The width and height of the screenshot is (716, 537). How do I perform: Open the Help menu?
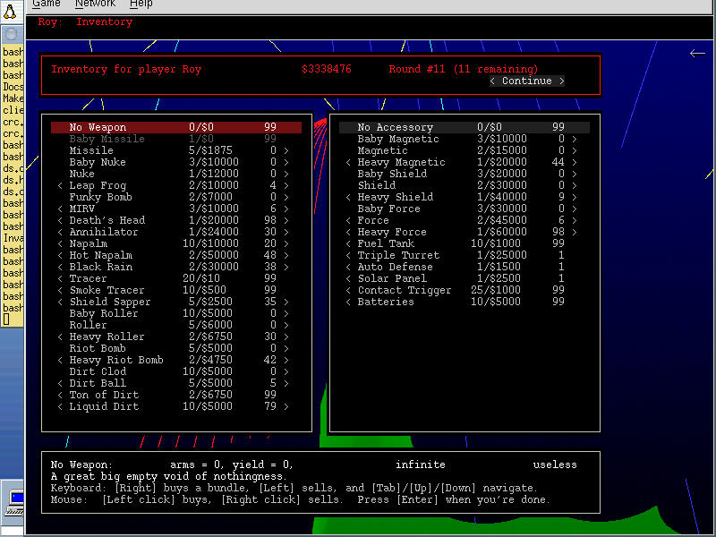141,4
